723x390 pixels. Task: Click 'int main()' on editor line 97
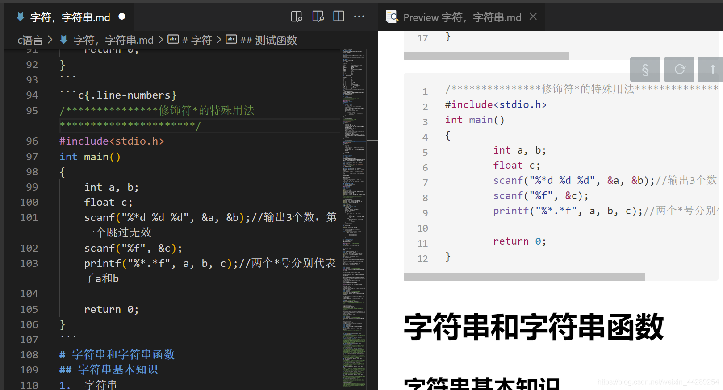point(90,157)
